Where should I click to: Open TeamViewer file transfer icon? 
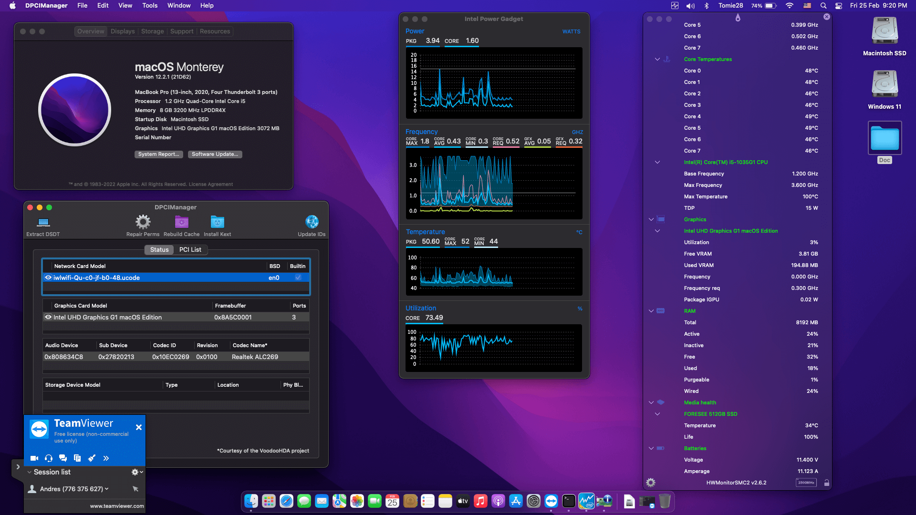pyautogui.click(x=77, y=458)
